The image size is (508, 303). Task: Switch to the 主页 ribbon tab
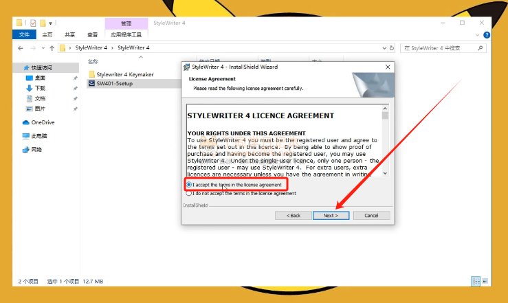(x=47, y=34)
